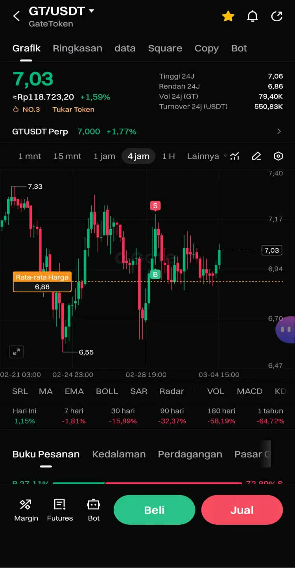
Task: Tap the 6,55 low price label
Action: tap(86, 352)
